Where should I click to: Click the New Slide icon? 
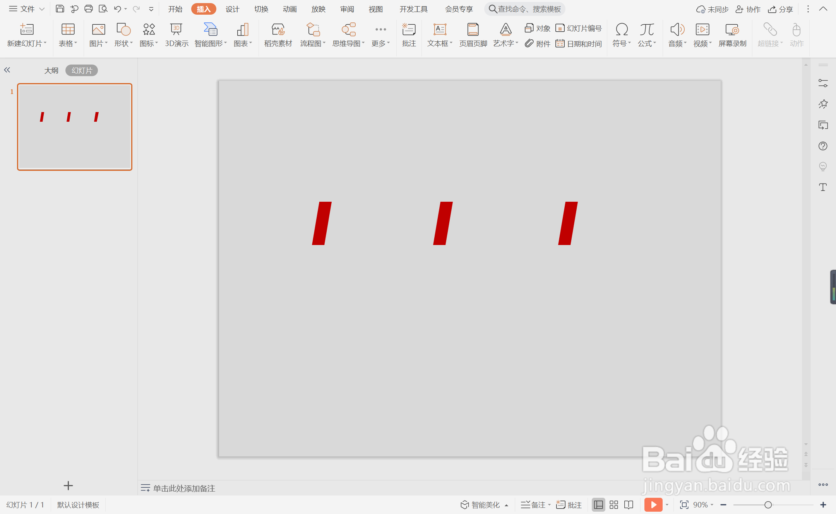(27, 29)
